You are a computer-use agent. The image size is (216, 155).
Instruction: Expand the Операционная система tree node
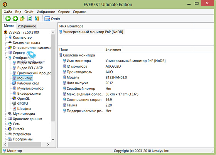pos(6,48)
